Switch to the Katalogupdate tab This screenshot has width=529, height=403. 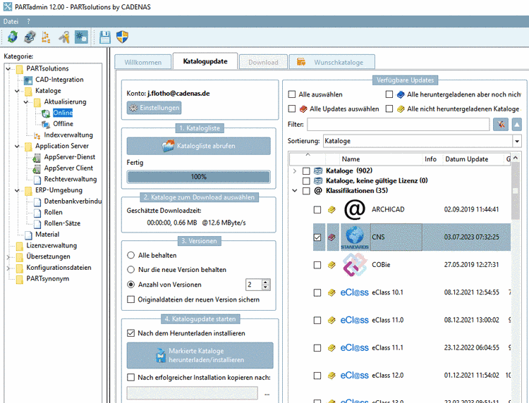pos(205,61)
